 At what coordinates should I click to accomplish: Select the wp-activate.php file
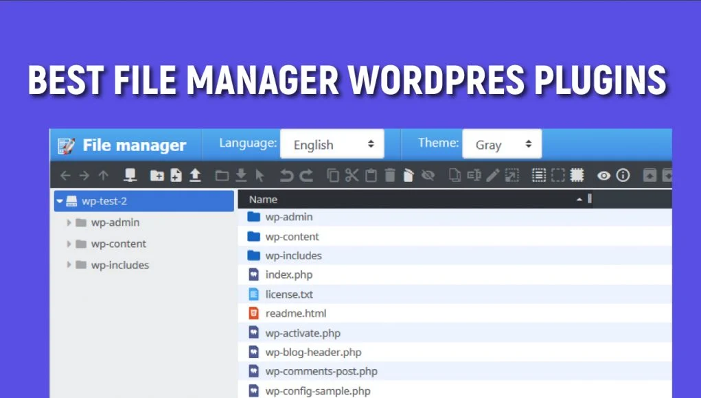455,333
